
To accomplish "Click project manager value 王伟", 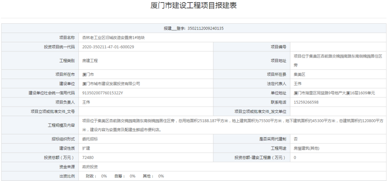I will [86, 102].
